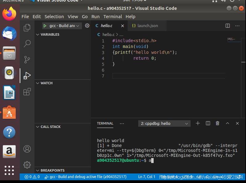This screenshot has height=183, width=246.
Task: Open Ubuntu Software from the dock
Action: point(9,112)
